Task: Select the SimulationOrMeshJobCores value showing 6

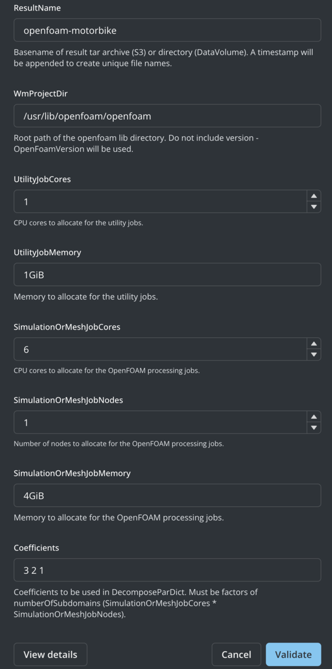Action: [x=155, y=349]
